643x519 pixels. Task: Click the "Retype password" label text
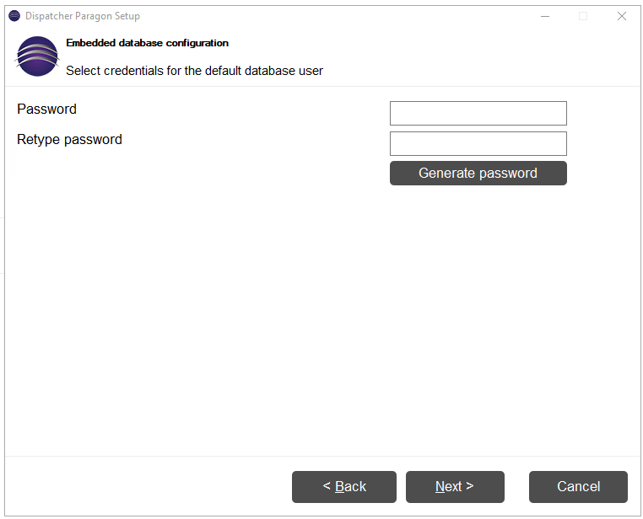pos(69,140)
